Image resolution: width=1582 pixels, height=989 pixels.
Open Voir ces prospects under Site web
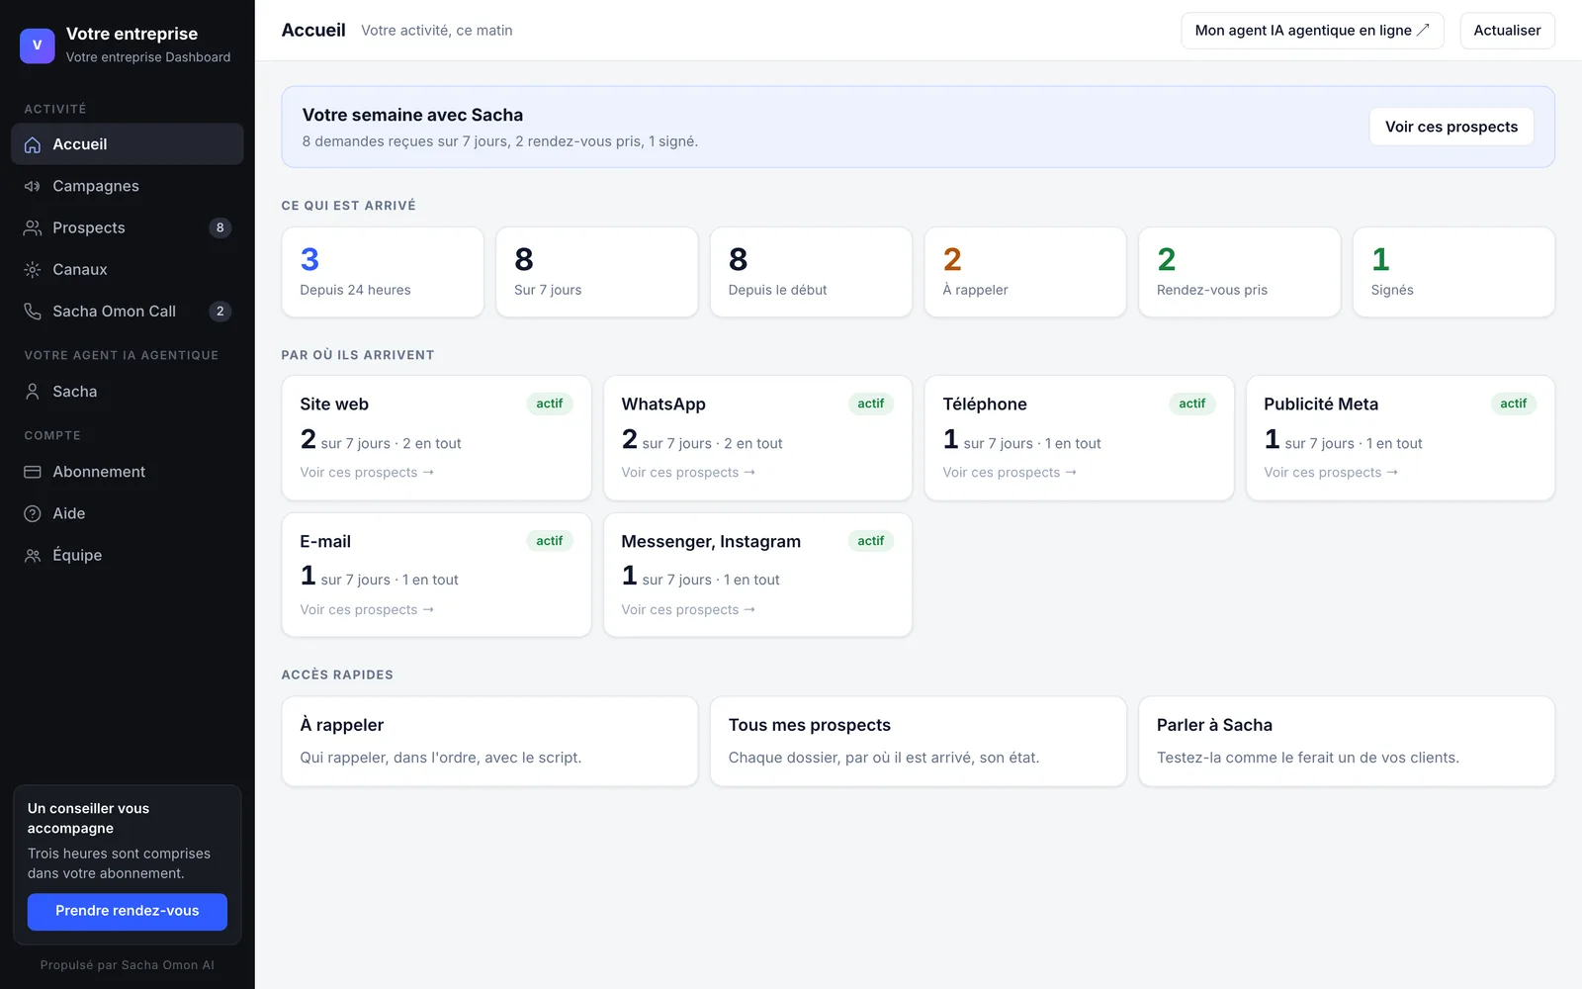pos(367,473)
